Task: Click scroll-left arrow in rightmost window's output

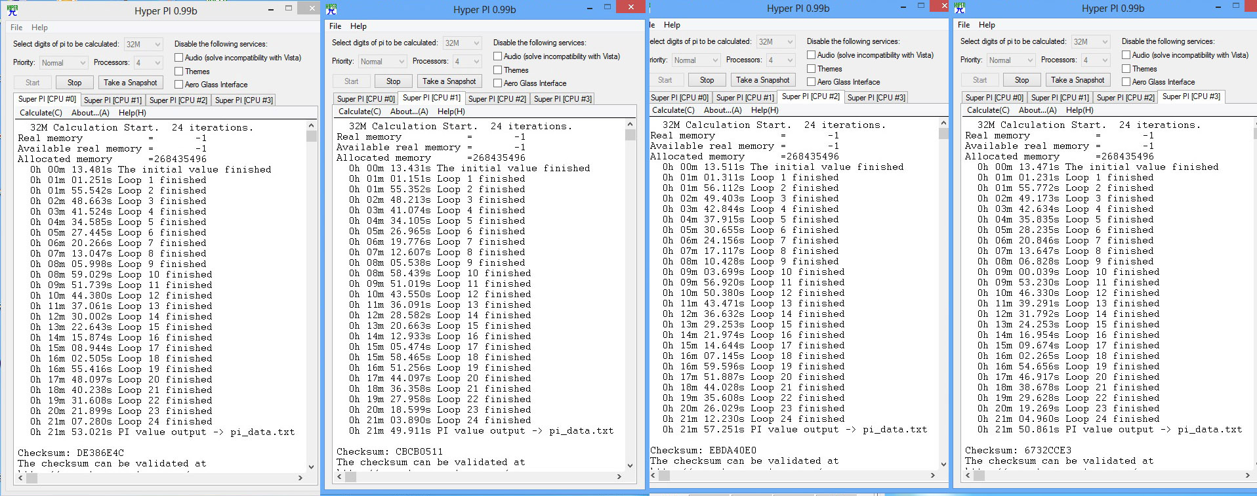Action: click(x=968, y=476)
